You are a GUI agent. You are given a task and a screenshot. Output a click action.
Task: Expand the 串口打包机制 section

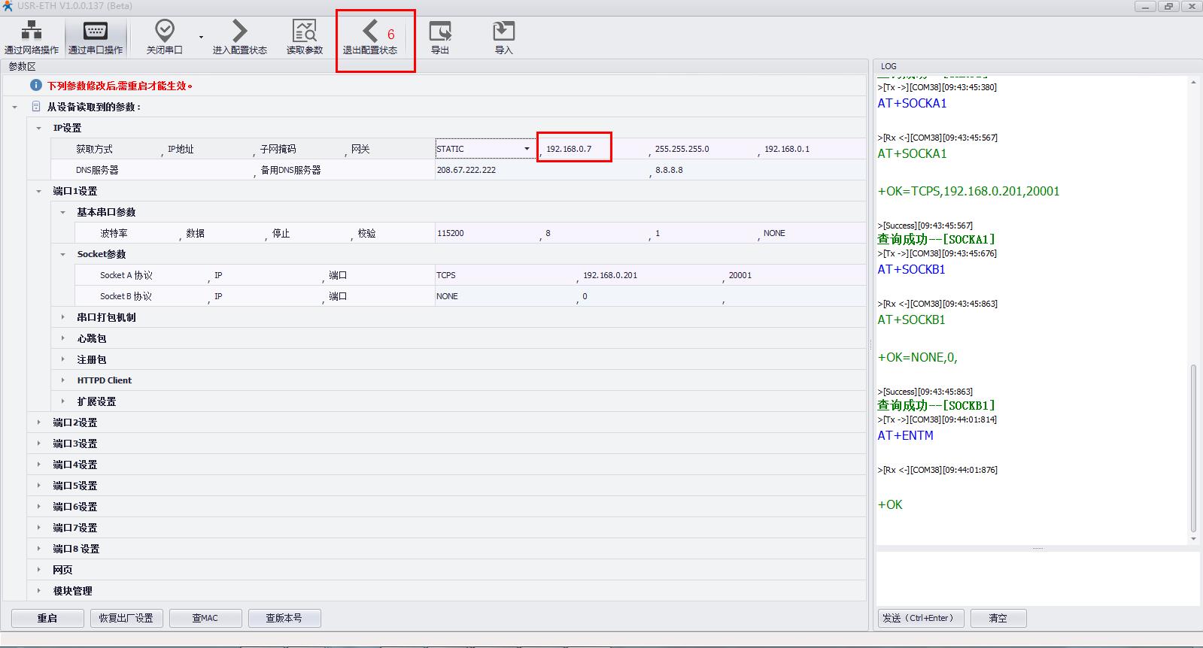click(x=63, y=317)
